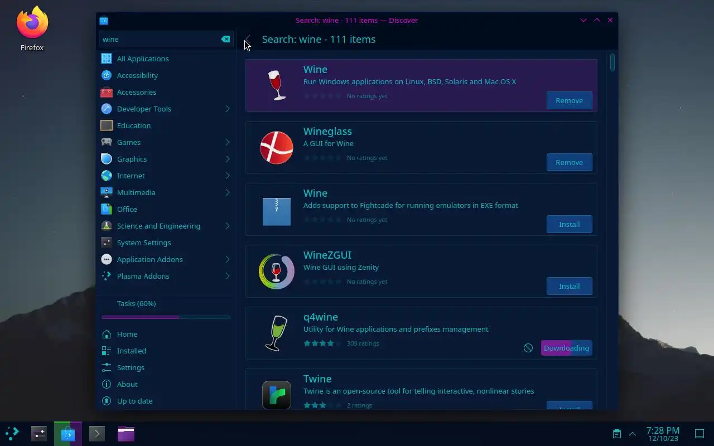Click the Plasma Addons icon

pyautogui.click(x=107, y=276)
